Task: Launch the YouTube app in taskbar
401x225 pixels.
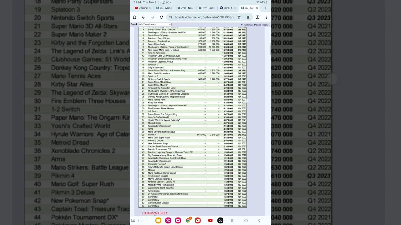Action: 210,220
